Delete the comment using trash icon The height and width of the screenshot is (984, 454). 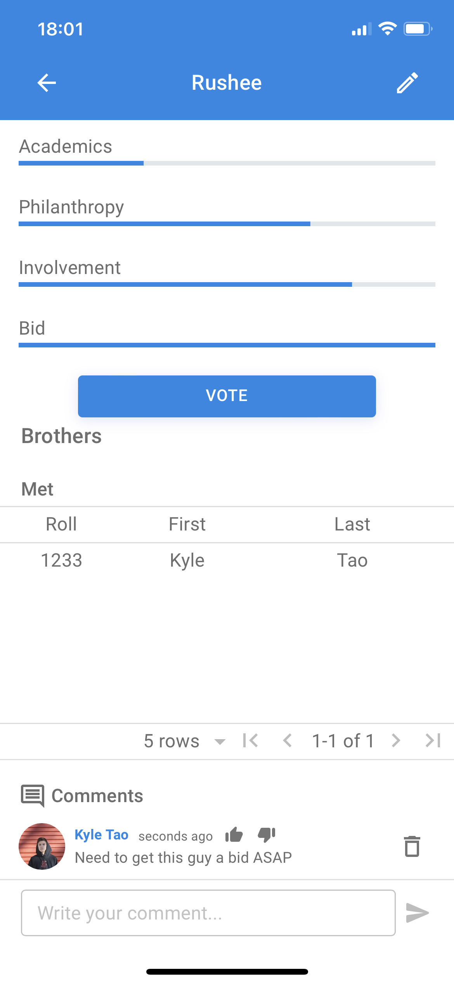[412, 846]
